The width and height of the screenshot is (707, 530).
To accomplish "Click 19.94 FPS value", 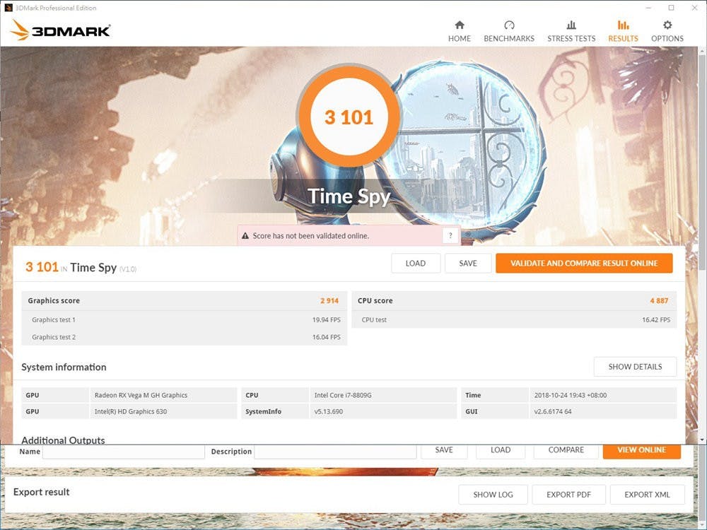I will [x=327, y=319].
